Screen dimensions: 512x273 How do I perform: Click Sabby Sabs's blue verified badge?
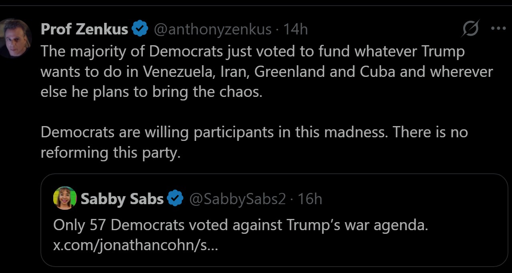(175, 199)
